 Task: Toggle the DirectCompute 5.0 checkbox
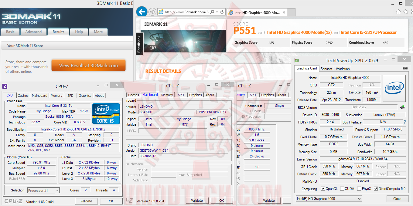(x=376, y=189)
